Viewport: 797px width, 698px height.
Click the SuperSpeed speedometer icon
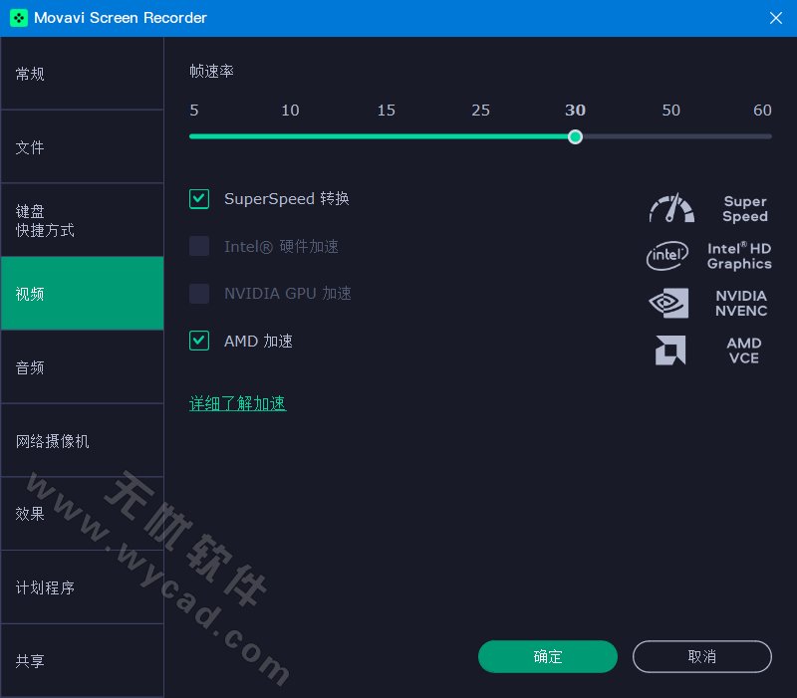[x=671, y=208]
